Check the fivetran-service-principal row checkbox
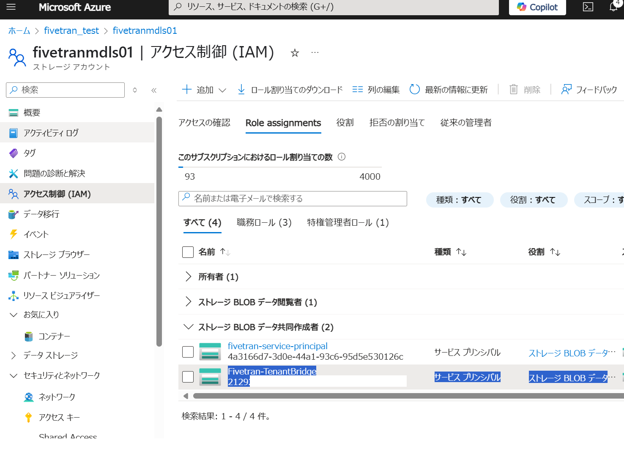Image resolution: width=624 pixels, height=462 pixels. click(x=188, y=352)
